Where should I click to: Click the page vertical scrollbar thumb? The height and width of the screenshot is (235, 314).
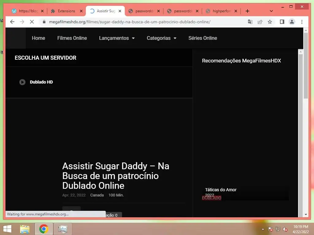tap(306, 65)
